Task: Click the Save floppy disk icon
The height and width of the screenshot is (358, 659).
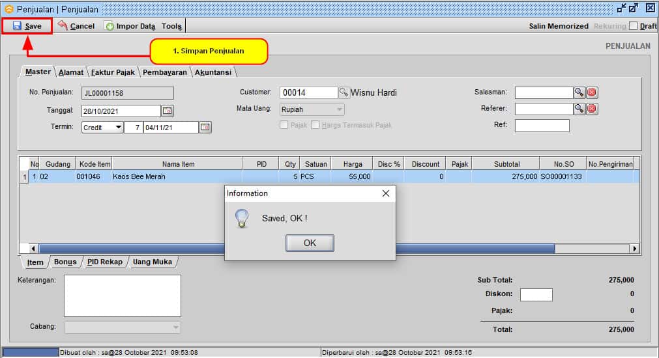Action: point(17,26)
